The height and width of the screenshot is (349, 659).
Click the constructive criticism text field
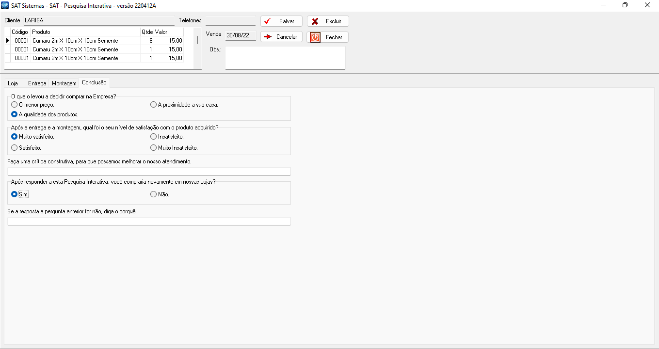[x=149, y=171]
